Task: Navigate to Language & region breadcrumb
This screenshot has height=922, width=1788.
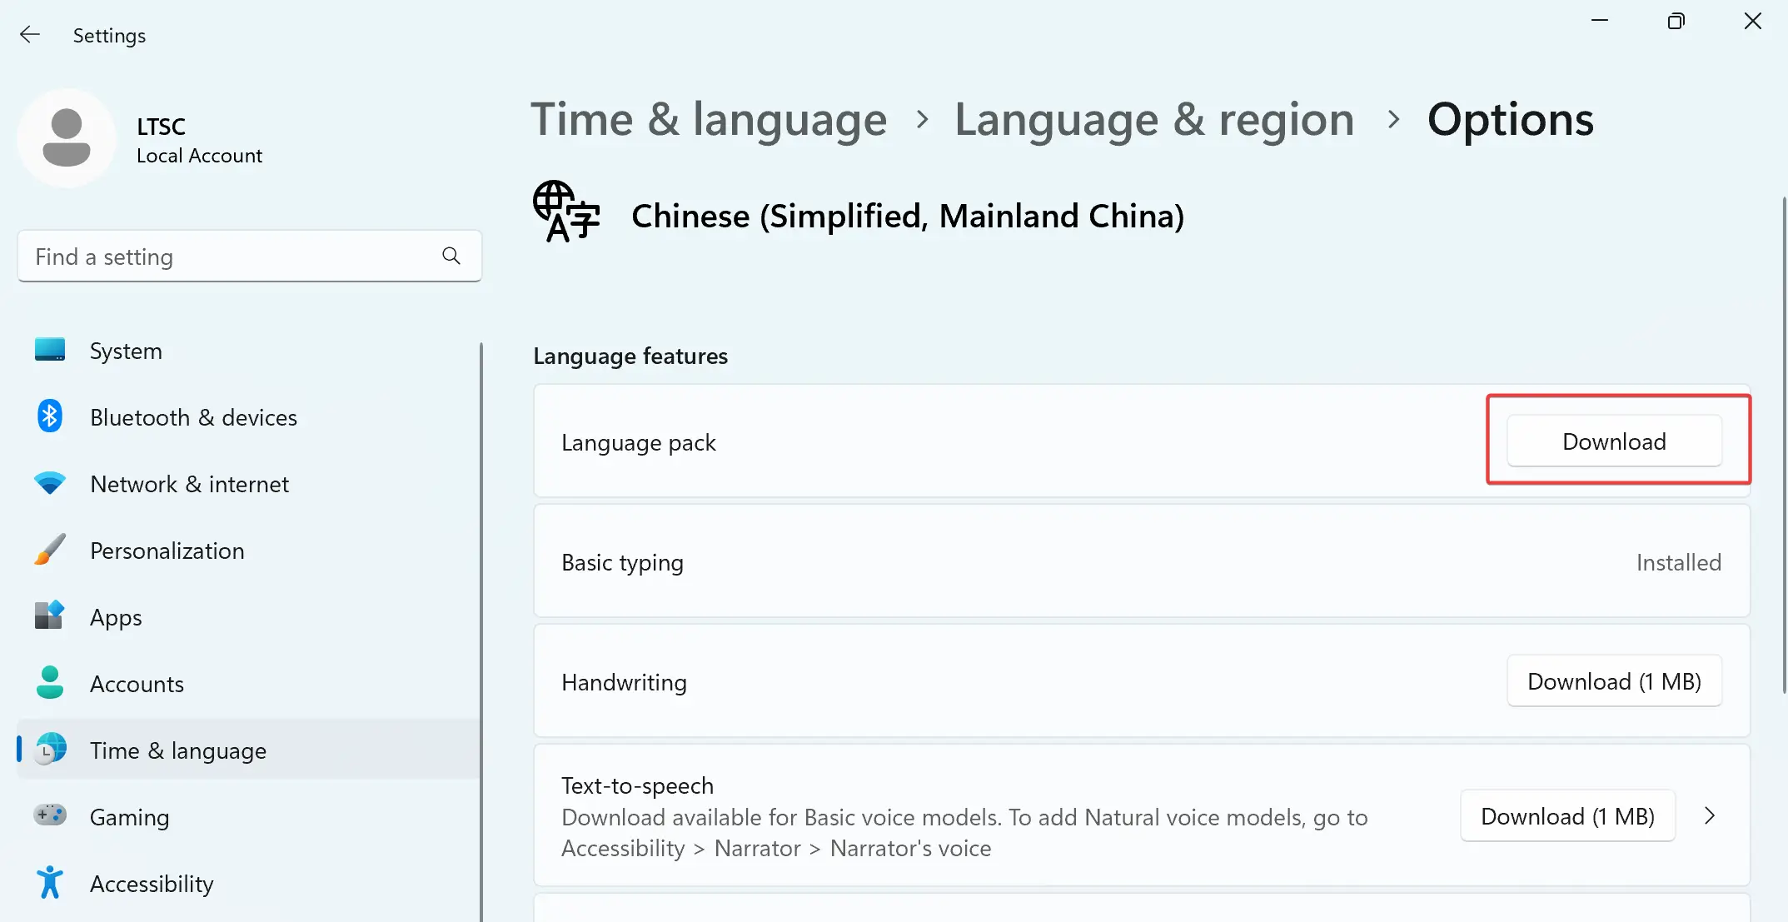Action: pos(1154,119)
